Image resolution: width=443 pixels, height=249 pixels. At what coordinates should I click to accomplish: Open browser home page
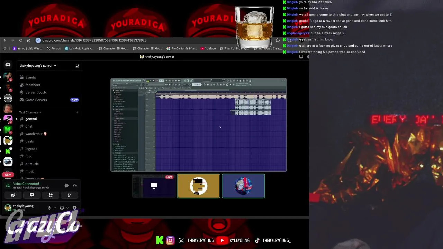[x=29, y=40]
